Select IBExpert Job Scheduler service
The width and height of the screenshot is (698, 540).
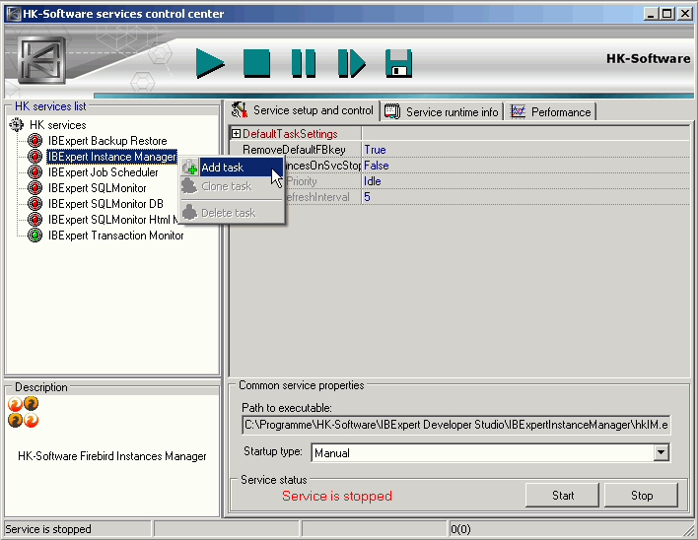103,172
